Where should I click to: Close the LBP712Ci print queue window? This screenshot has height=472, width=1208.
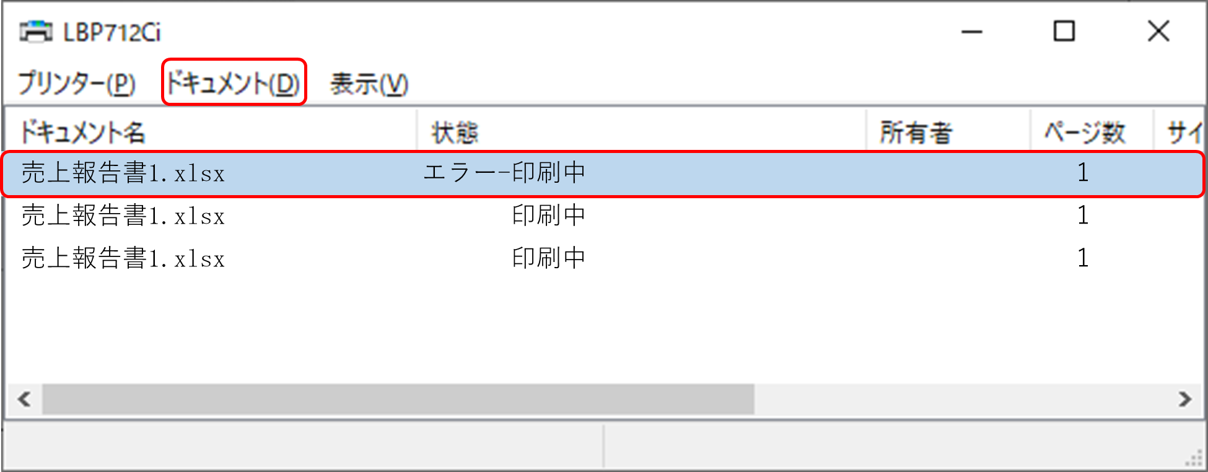tap(1158, 32)
